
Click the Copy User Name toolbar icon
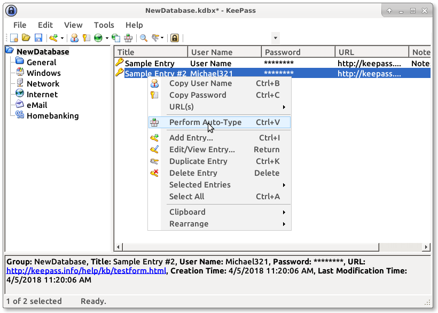click(x=74, y=38)
